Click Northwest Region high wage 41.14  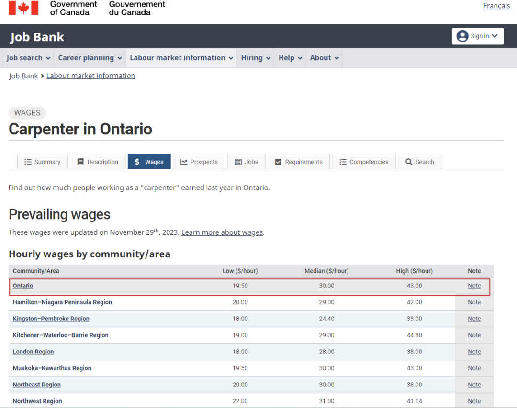click(x=414, y=401)
